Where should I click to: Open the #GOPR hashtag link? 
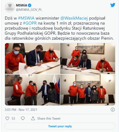(30, 23)
